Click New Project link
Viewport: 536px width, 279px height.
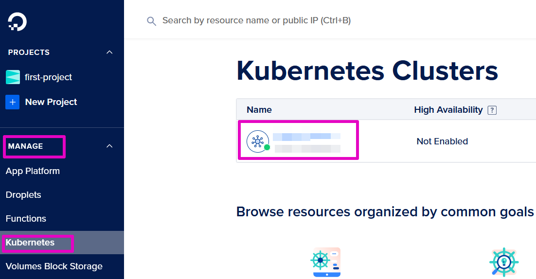pos(51,102)
